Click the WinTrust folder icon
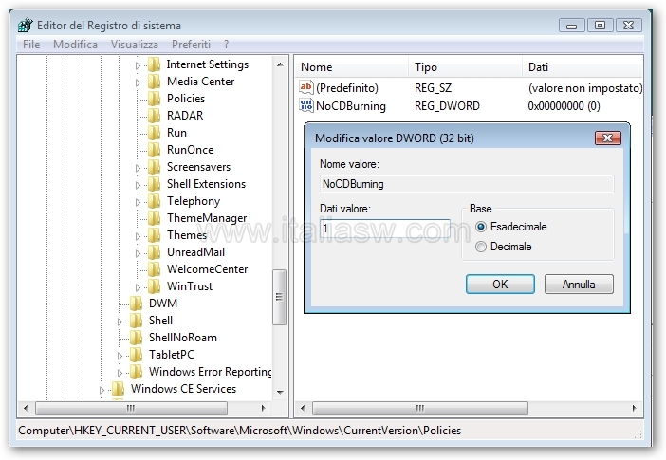This screenshot has width=666, height=460. coord(155,286)
